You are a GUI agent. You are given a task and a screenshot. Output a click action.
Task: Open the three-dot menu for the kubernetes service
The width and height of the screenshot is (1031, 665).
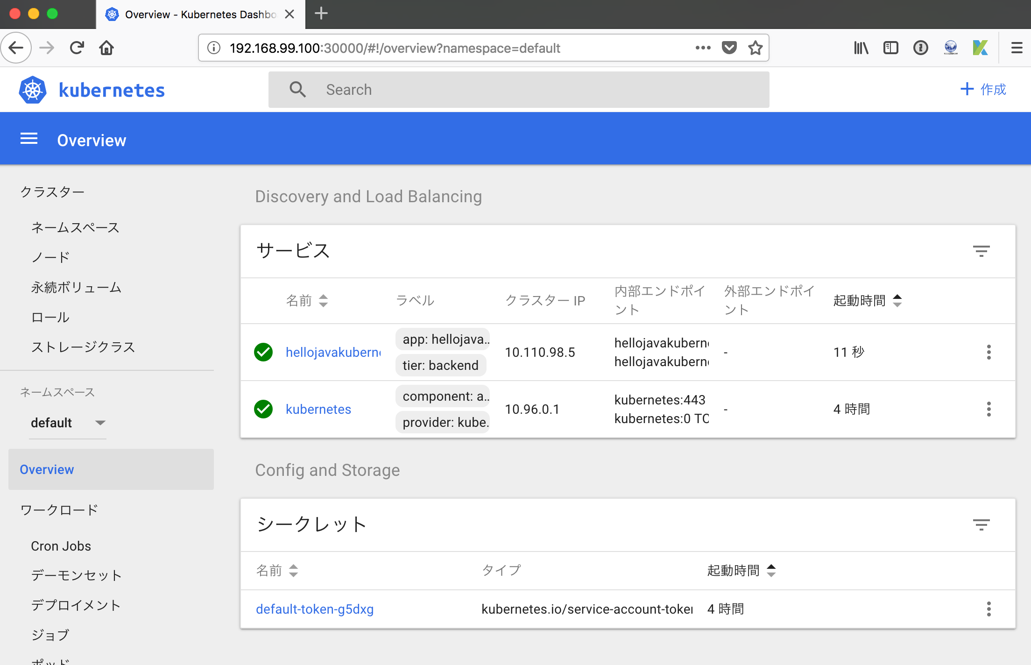(989, 409)
